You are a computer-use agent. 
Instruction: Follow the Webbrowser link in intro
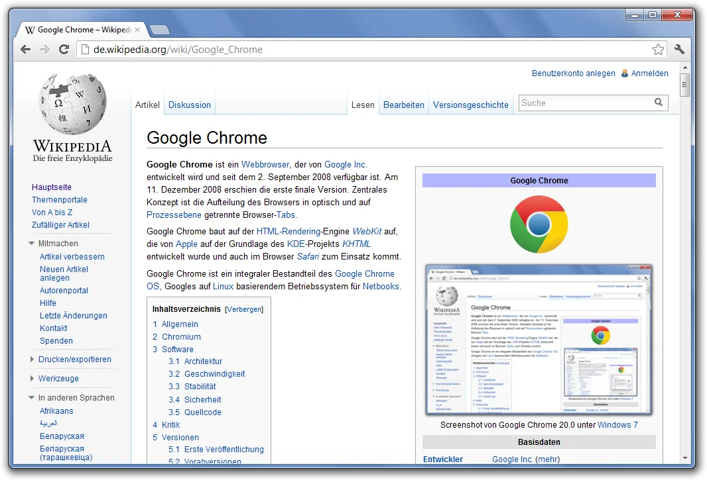(x=265, y=164)
